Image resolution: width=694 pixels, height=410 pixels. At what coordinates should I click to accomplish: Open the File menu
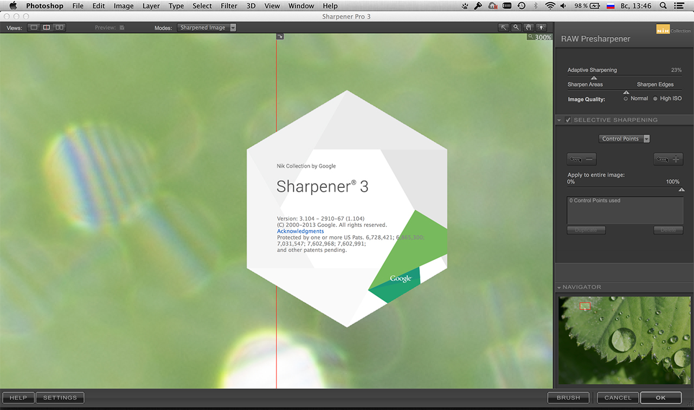coord(78,6)
